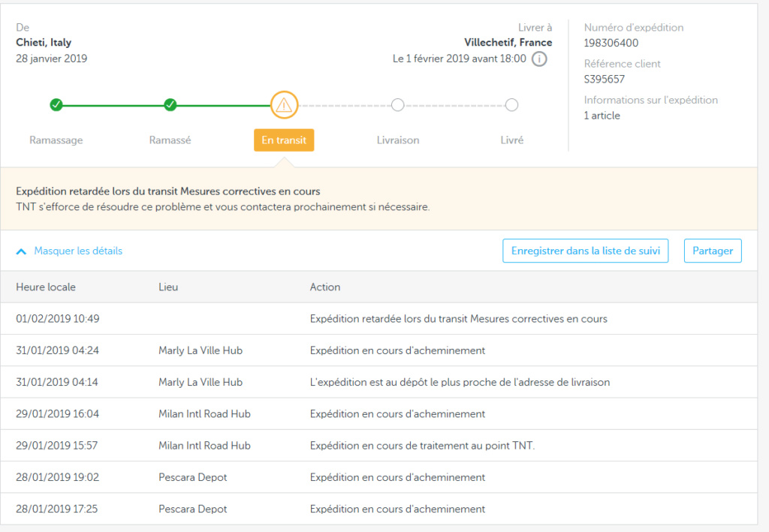Image resolution: width=769 pixels, height=532 pixels.
Task: Click the empty circle above Livré
Action: coord(511,105)
